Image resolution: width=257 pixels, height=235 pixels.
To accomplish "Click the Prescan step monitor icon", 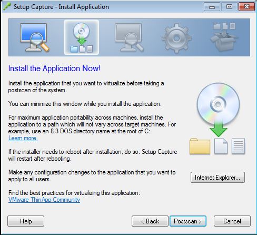I will point(34,37).
